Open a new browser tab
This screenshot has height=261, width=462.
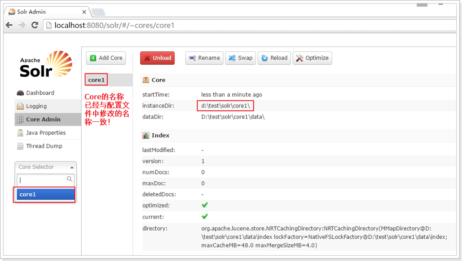pyautogui.click(x=98, y=12)
